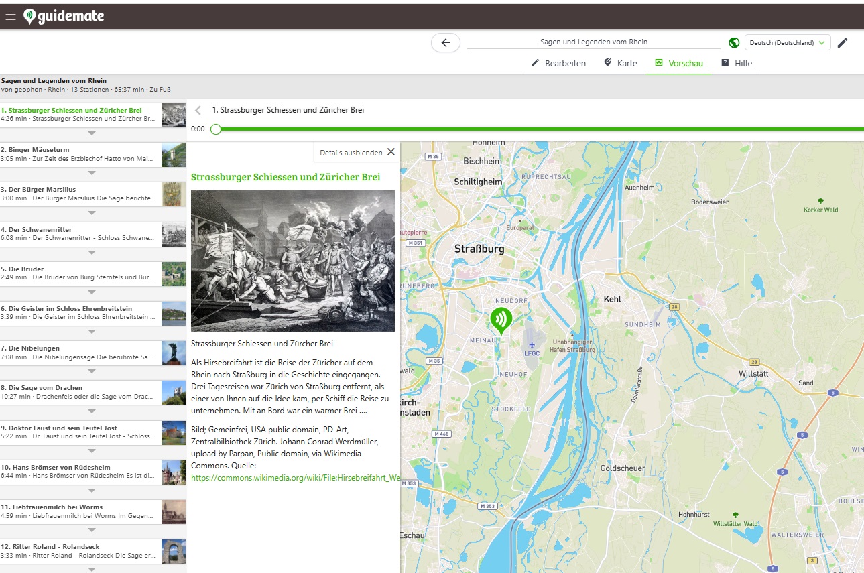Select station 1 Strassburger Schiessen und Züricher Brei
864x573 pixels.
(92, 114)
